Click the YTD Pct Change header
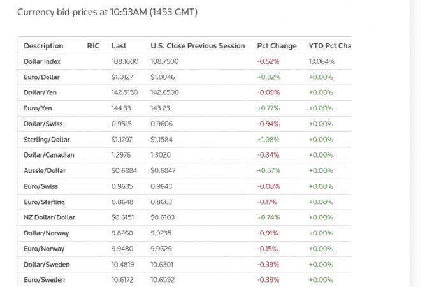The height and width of the screenshot is (287, 427). [330, 46]
